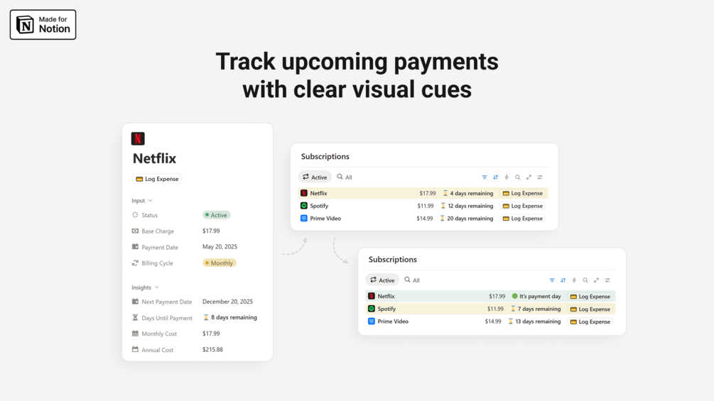Image resolution: width=714 pixels, height=401 pixels.
Task: Collapse the Insights section chevron
Action: (156, 287)
